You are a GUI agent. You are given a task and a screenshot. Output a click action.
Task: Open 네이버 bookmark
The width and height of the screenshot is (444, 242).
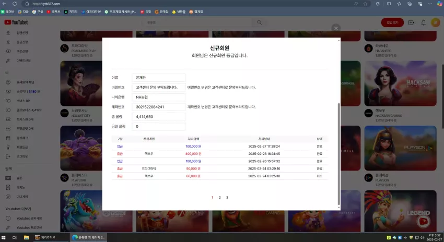[x=8, y=12]
